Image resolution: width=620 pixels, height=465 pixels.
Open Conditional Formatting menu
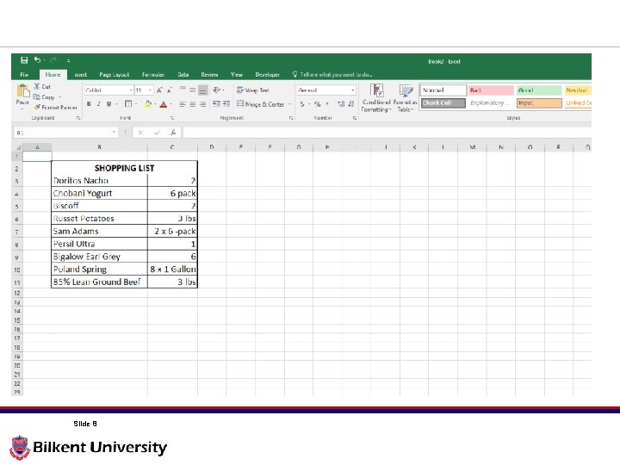376,97
